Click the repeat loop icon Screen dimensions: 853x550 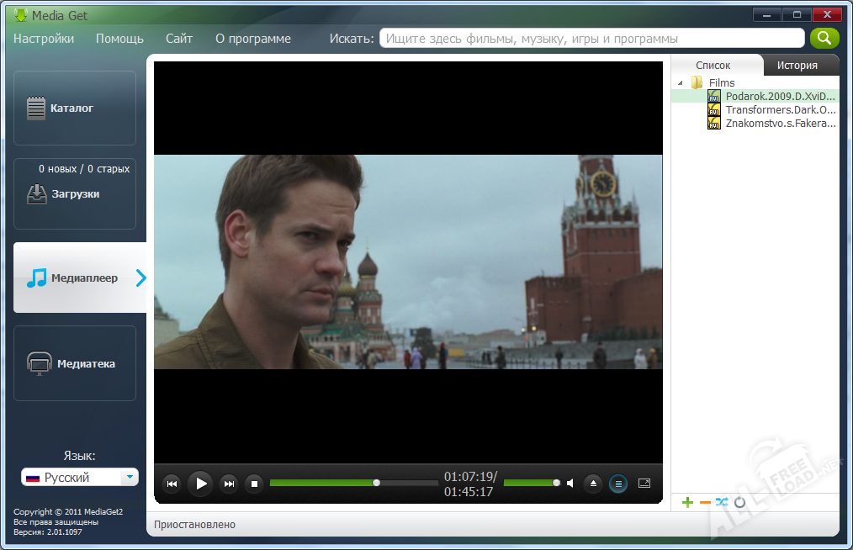coord(740,502)
